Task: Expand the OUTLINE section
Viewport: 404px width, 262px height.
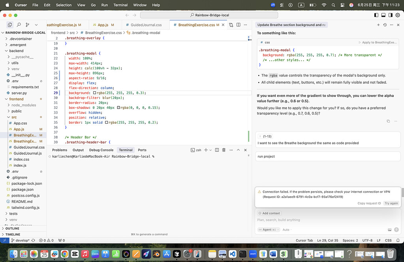Action: [12, 229]
